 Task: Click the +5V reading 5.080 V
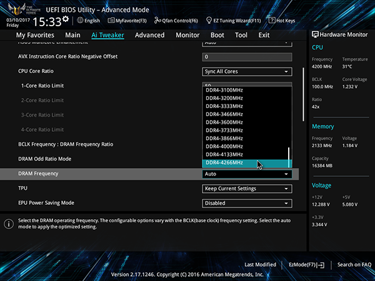pyautogui.click(x=350, y=205)
